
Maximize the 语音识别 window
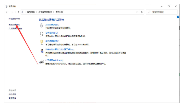point(169,6)
